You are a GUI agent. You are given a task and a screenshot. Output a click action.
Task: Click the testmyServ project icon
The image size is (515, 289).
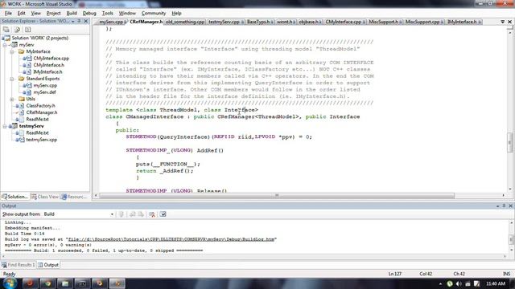(x=14, y=126)
